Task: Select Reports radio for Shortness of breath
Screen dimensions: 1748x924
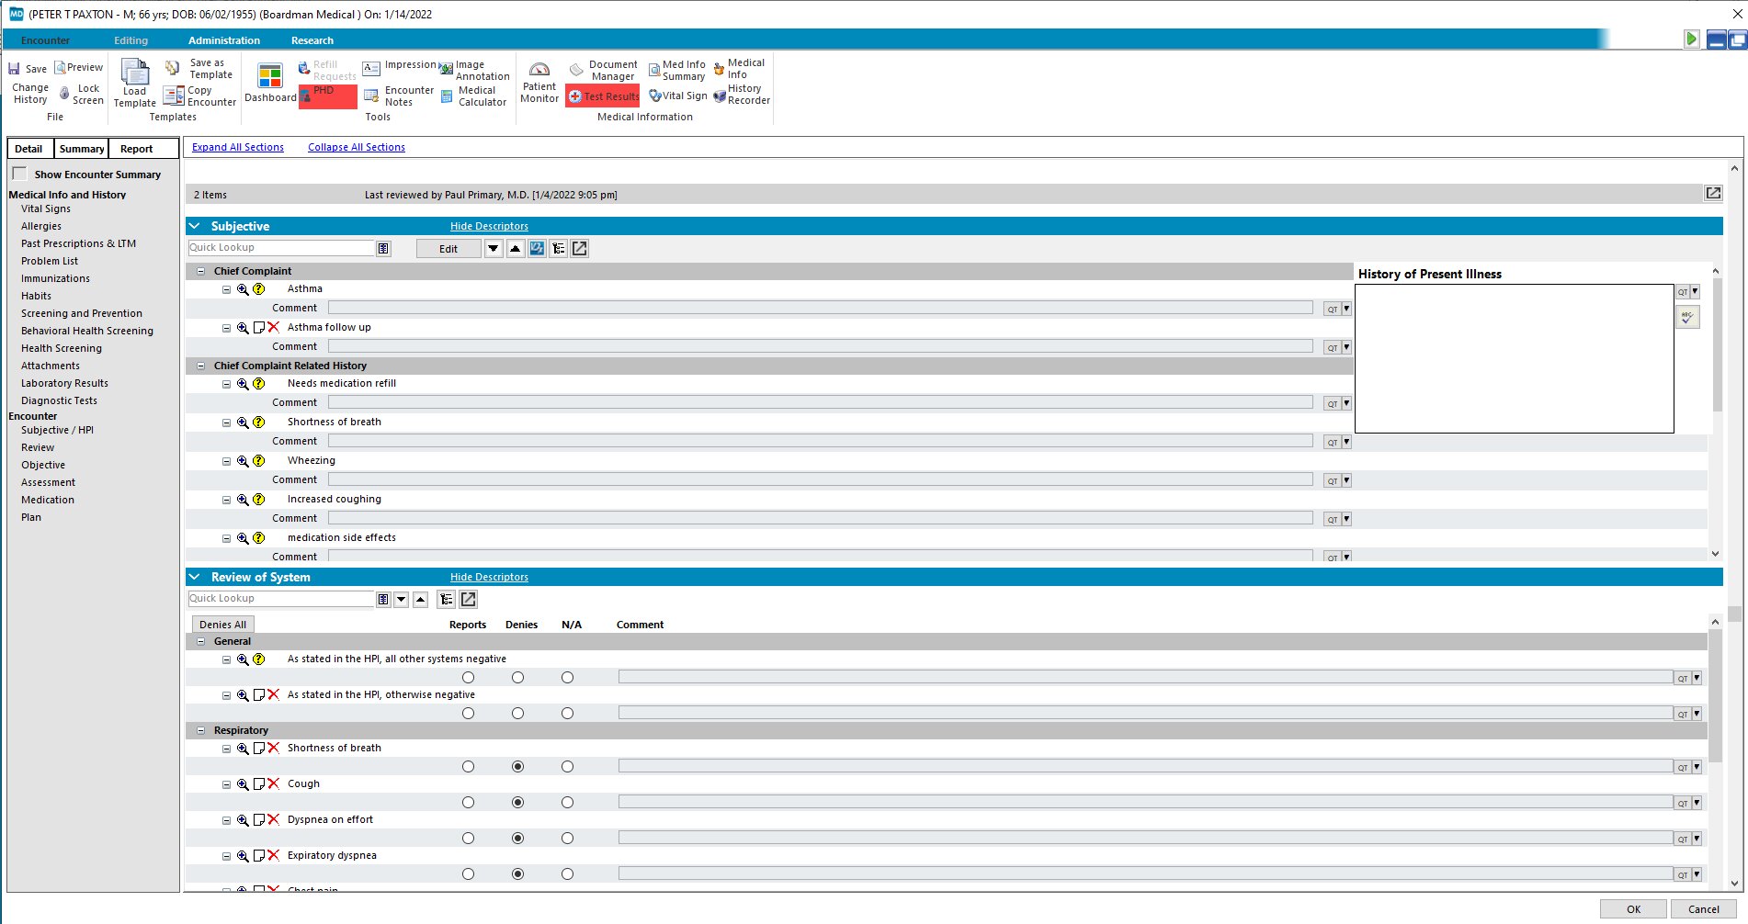Action: [469, 767]
